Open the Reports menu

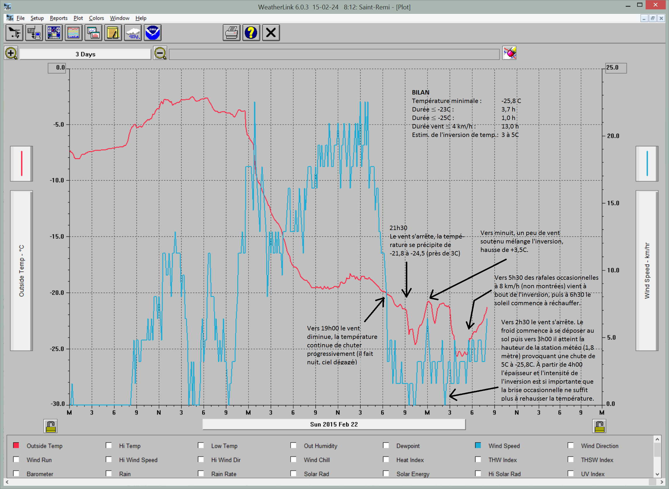click(58, 18)
